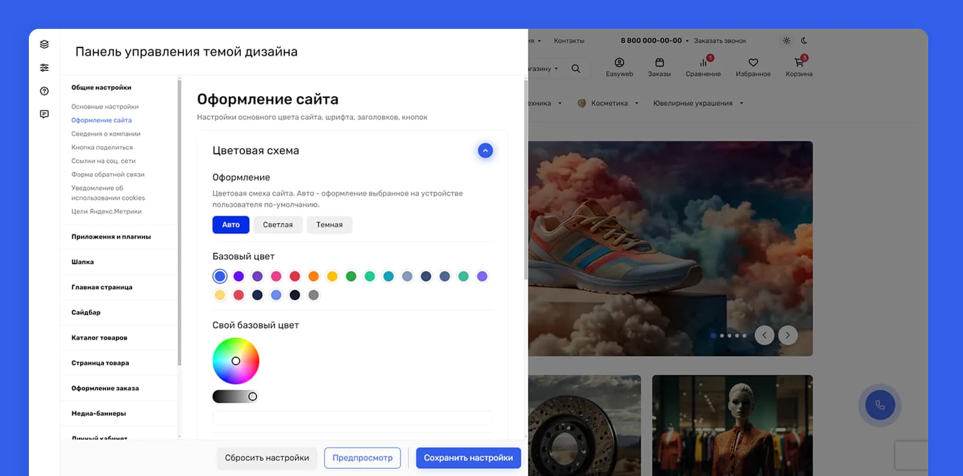Go to next banner slide arrow

788,335
